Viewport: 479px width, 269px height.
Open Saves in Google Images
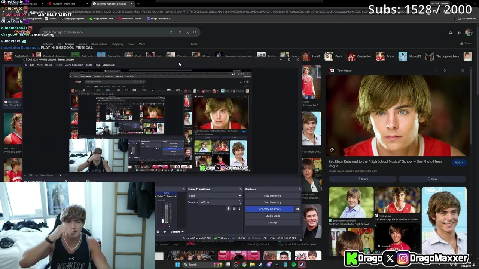(x=466, y=43)
